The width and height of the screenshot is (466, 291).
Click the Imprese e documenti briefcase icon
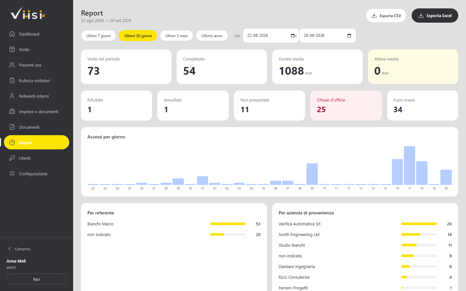tap(12, 111)
